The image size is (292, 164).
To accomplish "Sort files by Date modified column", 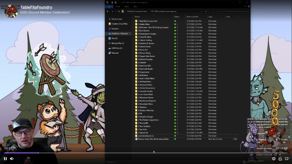I will pos(192,17).
